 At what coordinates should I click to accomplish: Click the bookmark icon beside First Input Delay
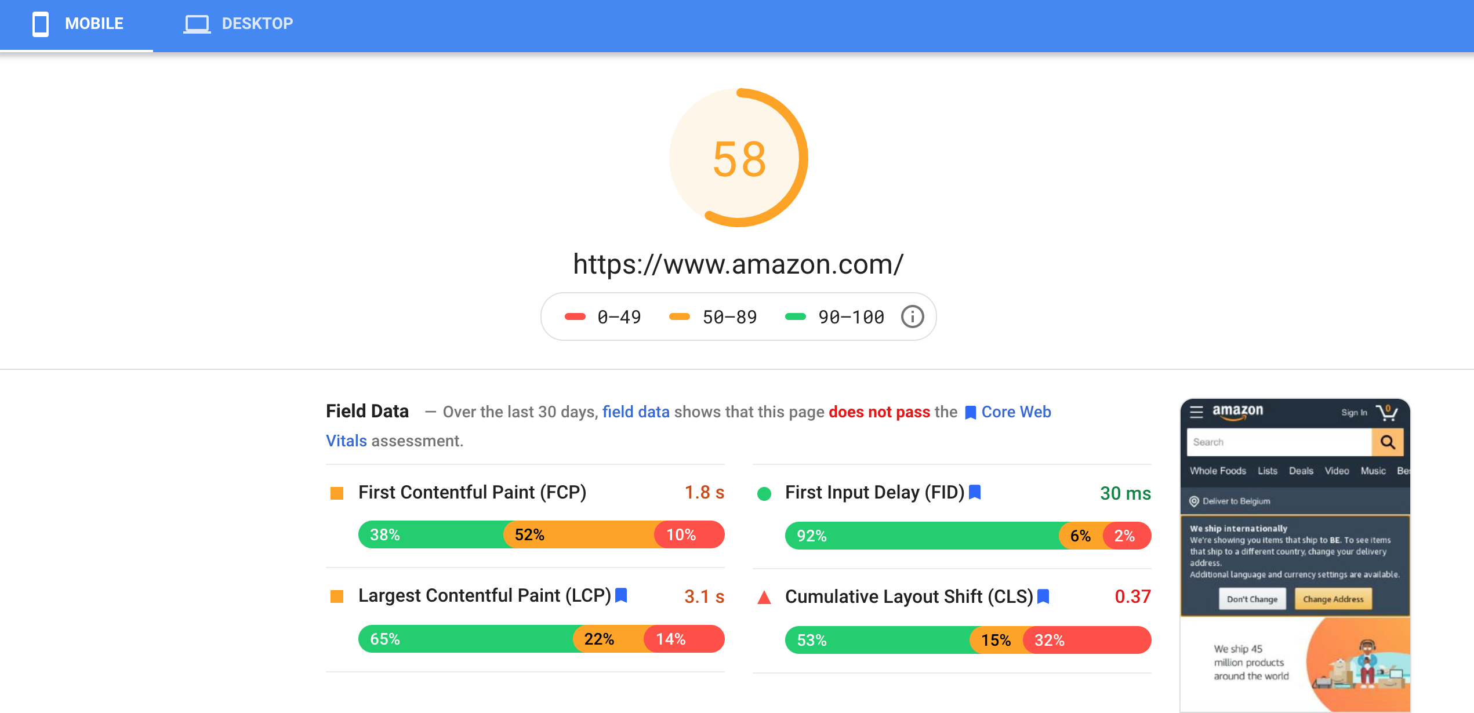pyautogui.click(x=975, y=492)
